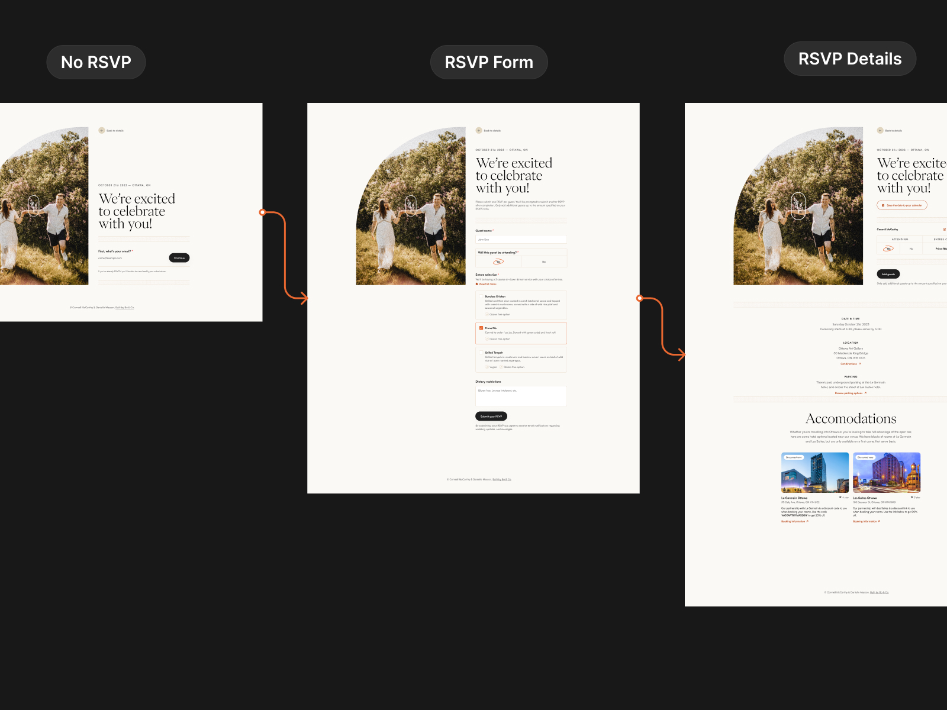Check the Grilled Tempeh entree checkbox
Viewport: 947px width, 710px height.
pyautogui.click(x=481, y=353)
